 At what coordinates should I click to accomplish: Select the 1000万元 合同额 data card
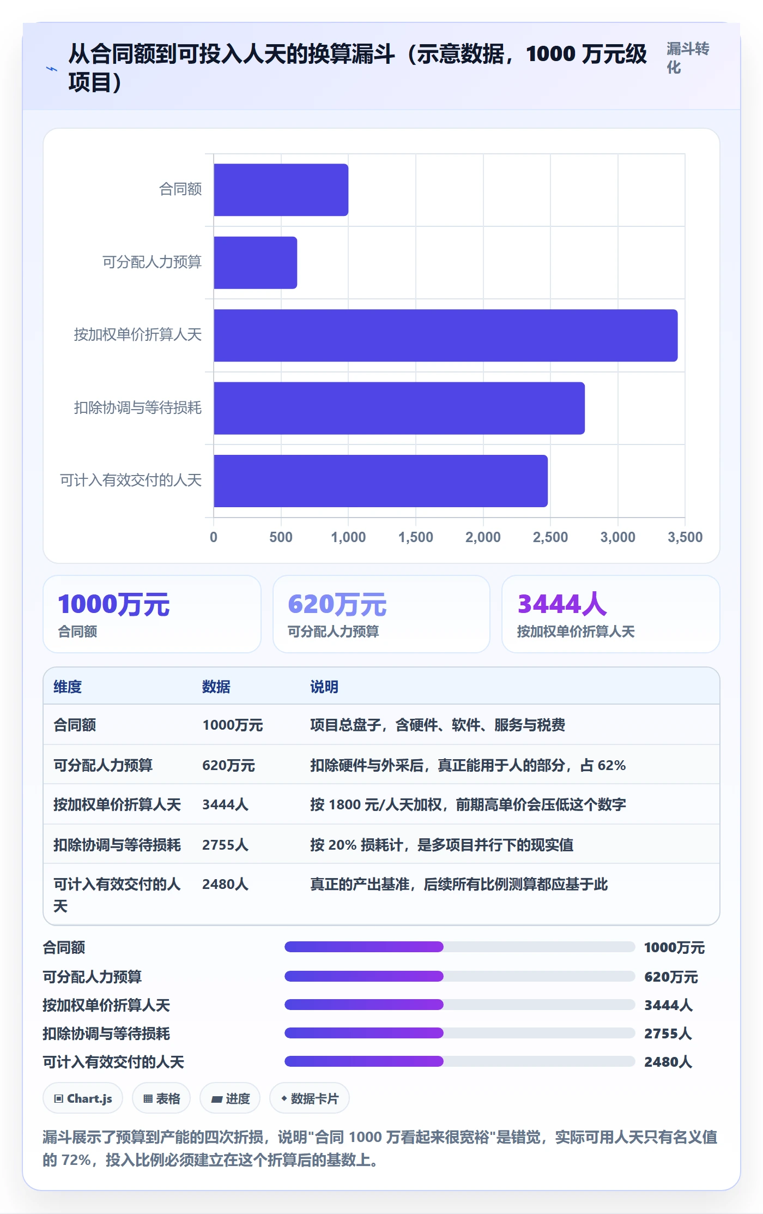152,614
